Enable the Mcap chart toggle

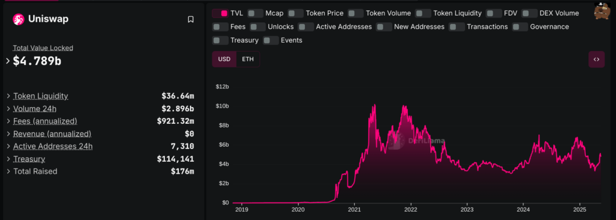click(x=255, y=13)
